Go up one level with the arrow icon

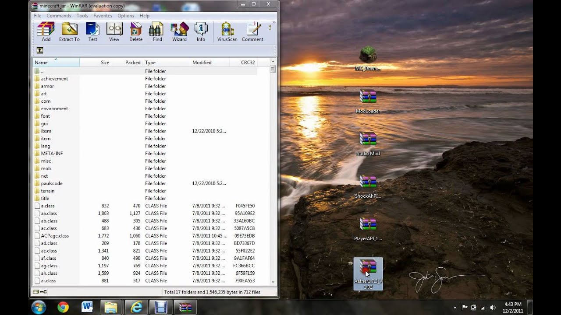pyautogui.click(x=40, y=50)
